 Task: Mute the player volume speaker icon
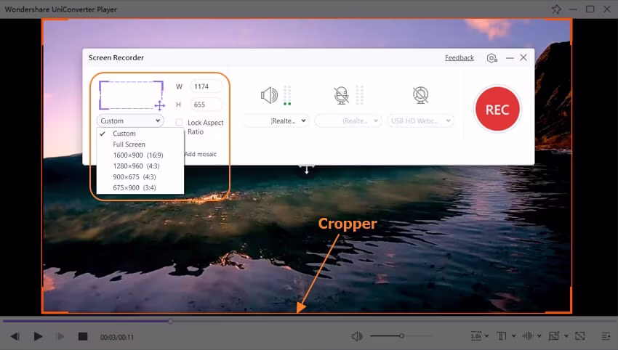(357, 336)
